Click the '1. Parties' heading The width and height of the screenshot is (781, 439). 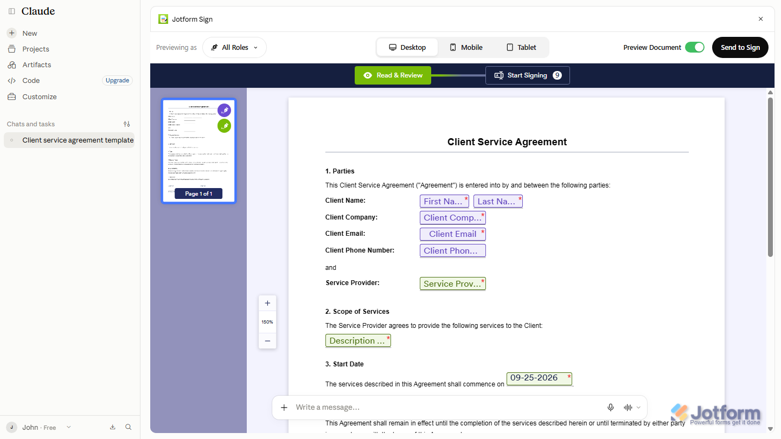coord(340,171)
